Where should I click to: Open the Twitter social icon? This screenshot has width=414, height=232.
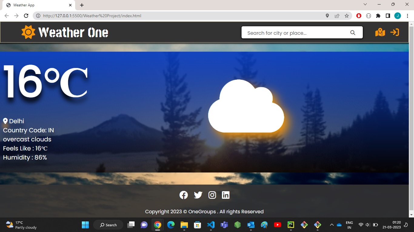click(198, 195)
